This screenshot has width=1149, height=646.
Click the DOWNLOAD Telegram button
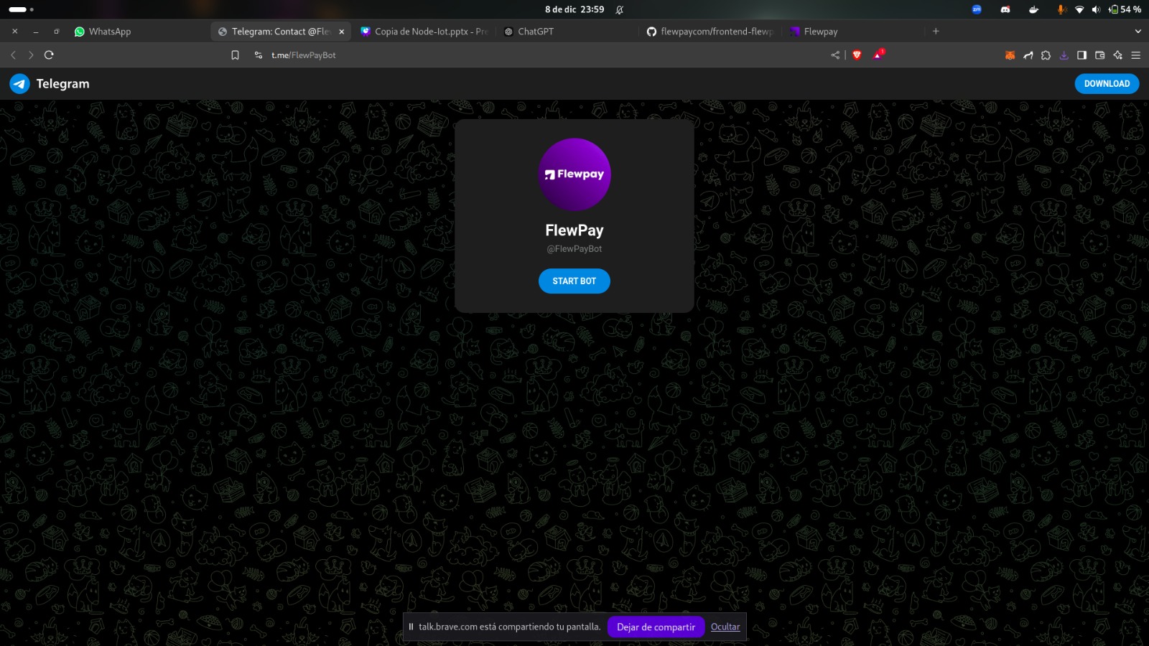click(1107, 84)
